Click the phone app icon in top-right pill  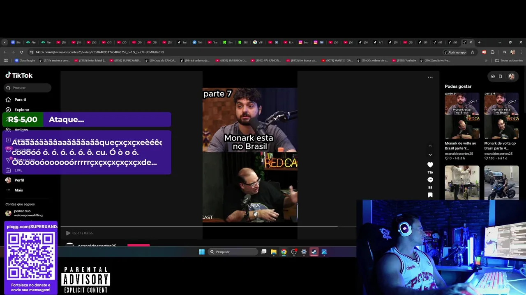tap(500, 76)
